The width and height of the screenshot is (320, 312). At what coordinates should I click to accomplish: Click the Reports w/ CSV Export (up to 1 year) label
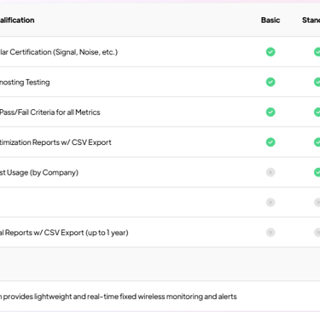(64, 233)
